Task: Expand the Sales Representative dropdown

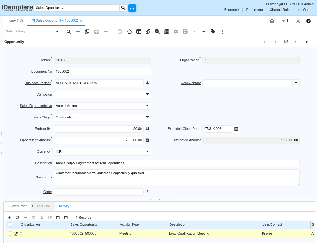Action: coord(147,106)
